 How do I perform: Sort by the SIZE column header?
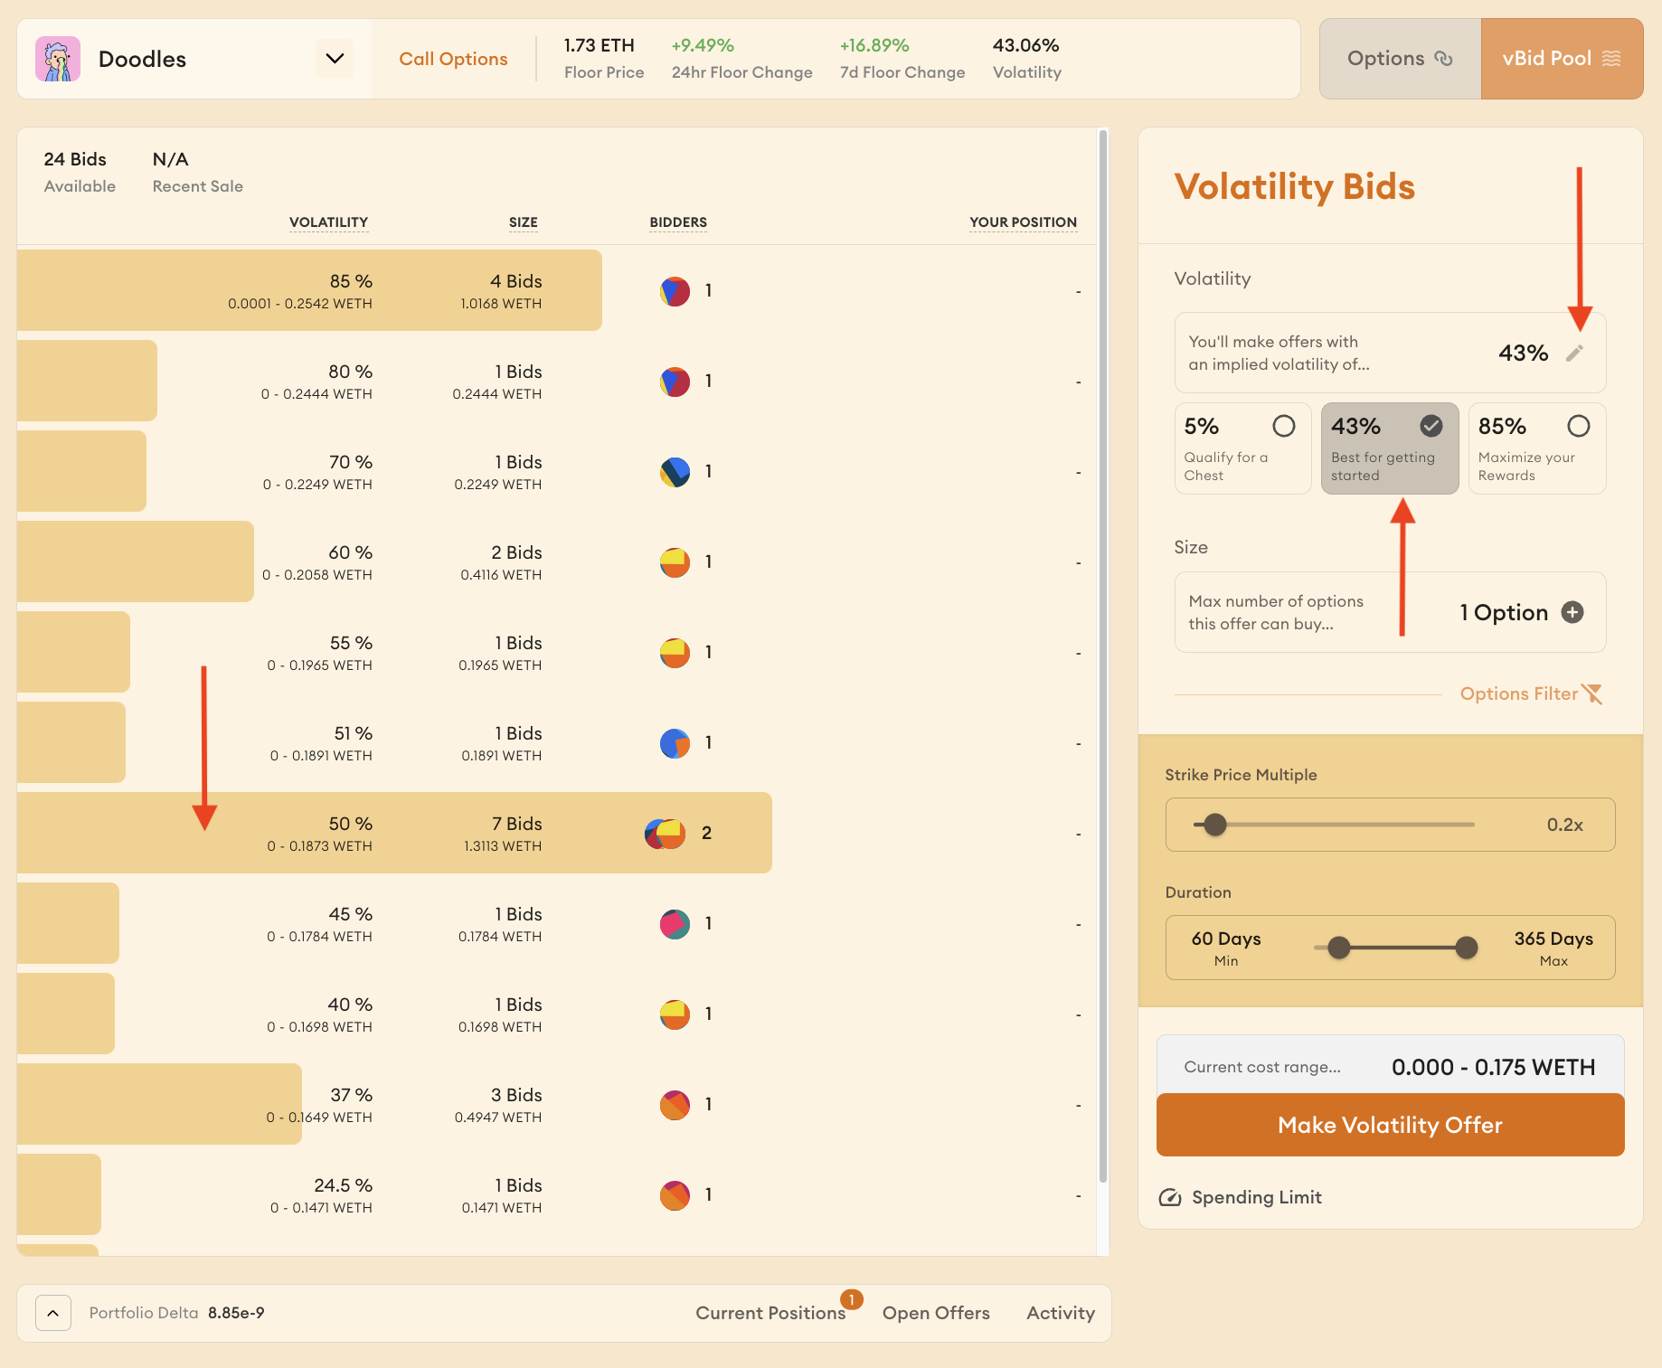click(523, 222)
